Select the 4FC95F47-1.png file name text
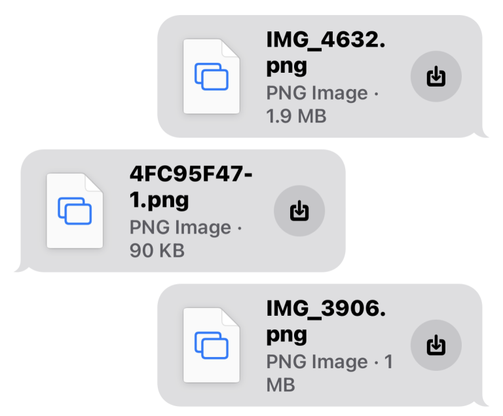The width and height of the screenshot is (503, 416). tap(191, 187)
